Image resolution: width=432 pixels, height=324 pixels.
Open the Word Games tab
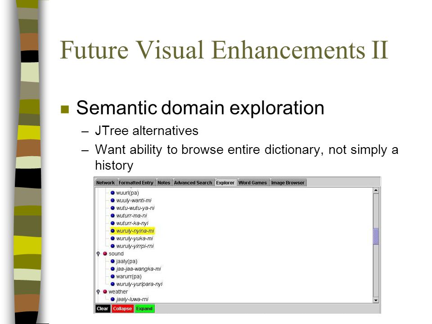252,183
